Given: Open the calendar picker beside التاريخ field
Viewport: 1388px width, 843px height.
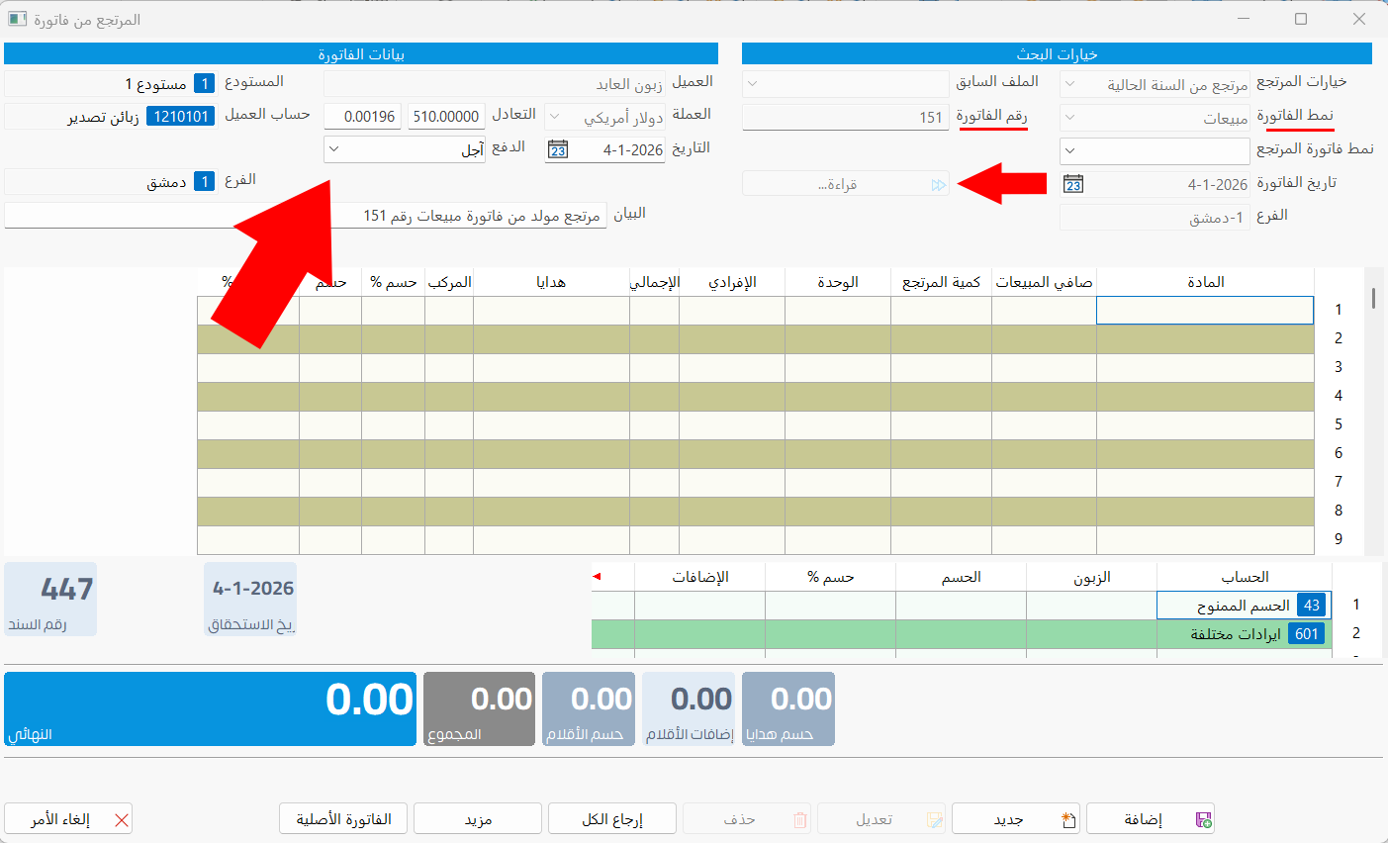Looking at the screenshot, I should pos(557,148).
